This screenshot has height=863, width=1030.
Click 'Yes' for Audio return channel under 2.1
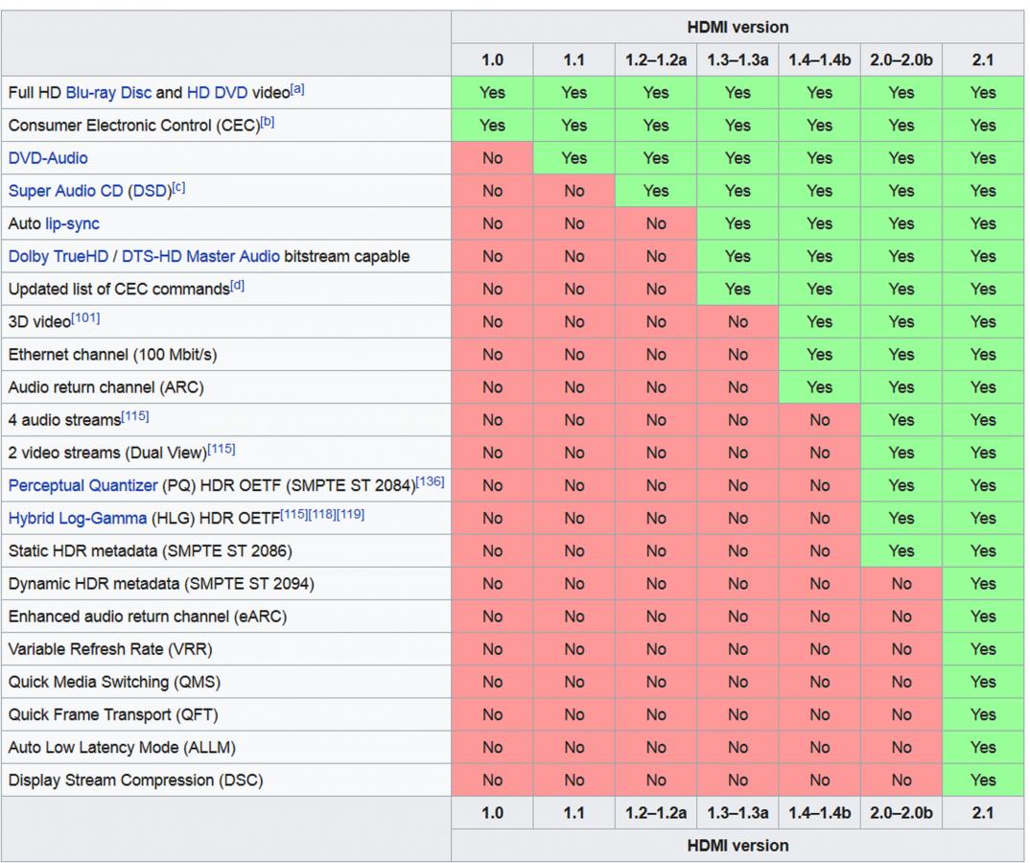983,387
